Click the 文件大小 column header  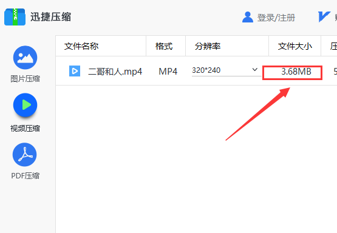point(295,46)
